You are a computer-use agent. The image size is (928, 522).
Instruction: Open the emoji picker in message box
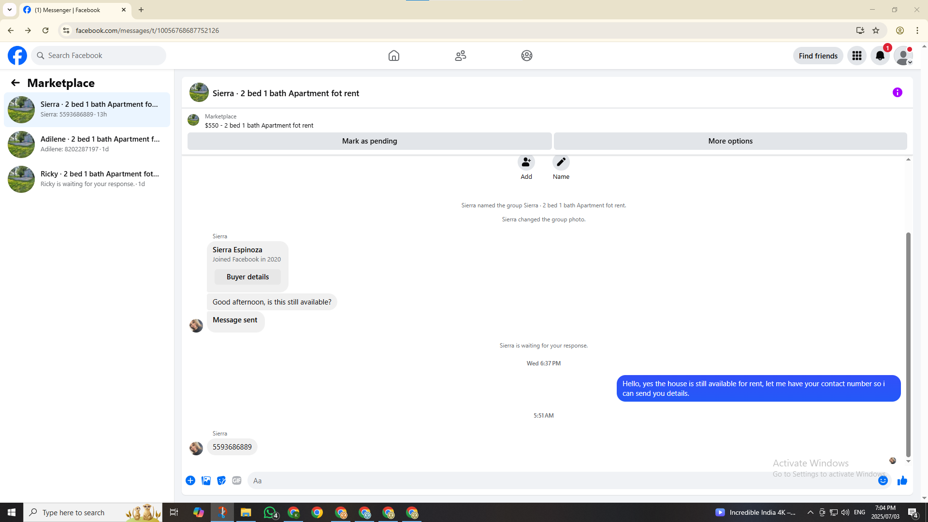(883, 480)
